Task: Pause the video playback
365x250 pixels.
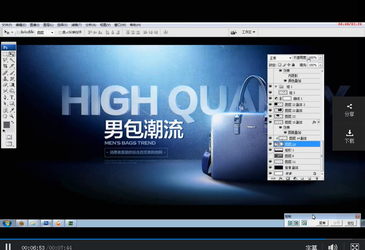Action: (8, 247)
